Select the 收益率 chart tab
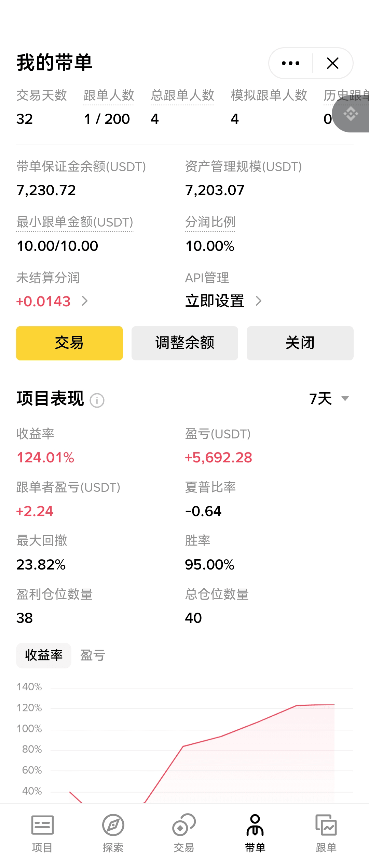The width and height of the screenshot is (369, 857). point(44,655)
